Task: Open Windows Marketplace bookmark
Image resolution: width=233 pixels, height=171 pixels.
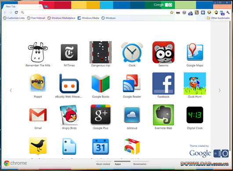Action: [62, 18]
